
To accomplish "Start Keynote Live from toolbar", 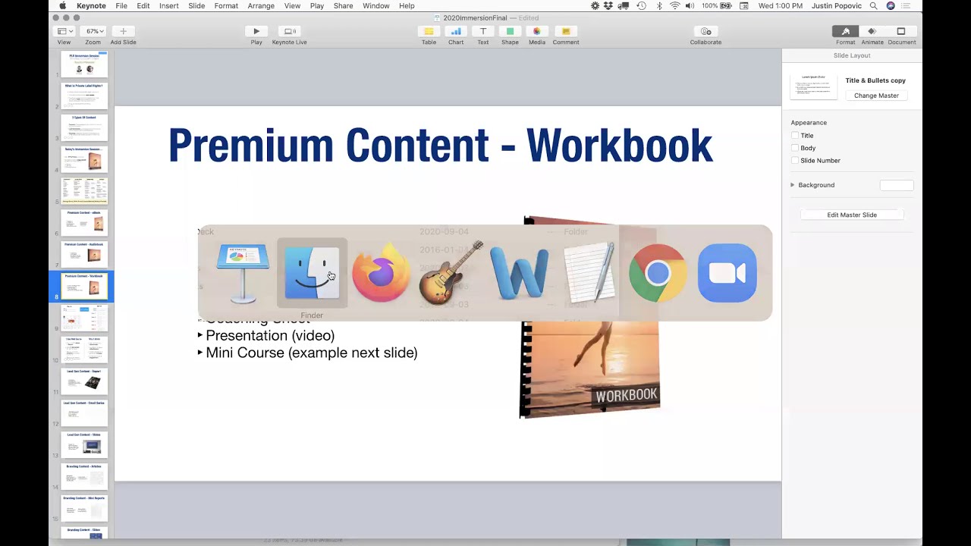I will [289, 31].
